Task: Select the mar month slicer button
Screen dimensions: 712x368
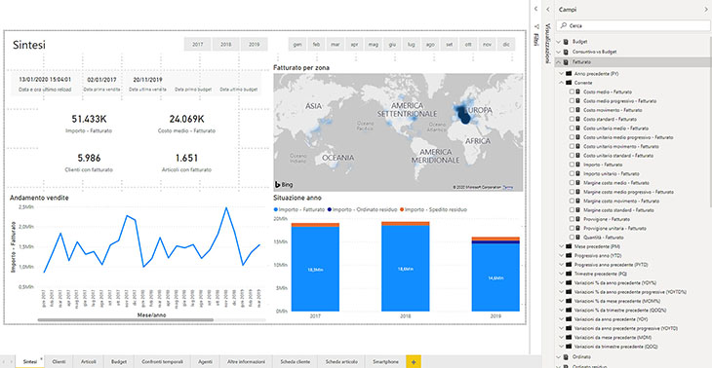Action: pos(336,45)
